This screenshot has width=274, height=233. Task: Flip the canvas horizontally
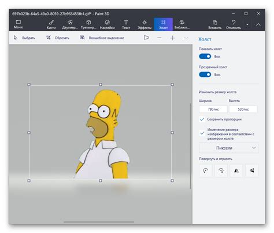[x=236, y=170]
